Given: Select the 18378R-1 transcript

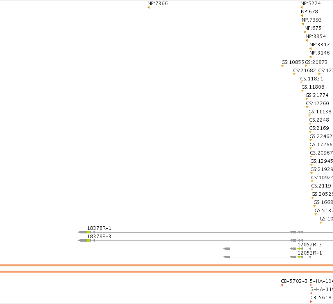Looking at the screenshot, I should [99, 228].
